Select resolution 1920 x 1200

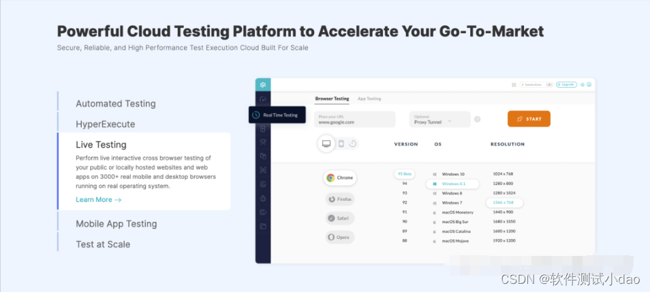tap(504, 241)
